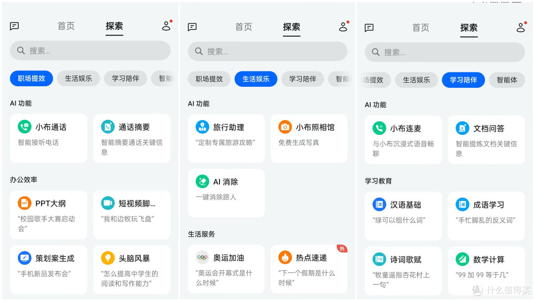Tap 智能摘要通话关键信息 description text
This screenshot has width=535, height=301.
[132, 147]
